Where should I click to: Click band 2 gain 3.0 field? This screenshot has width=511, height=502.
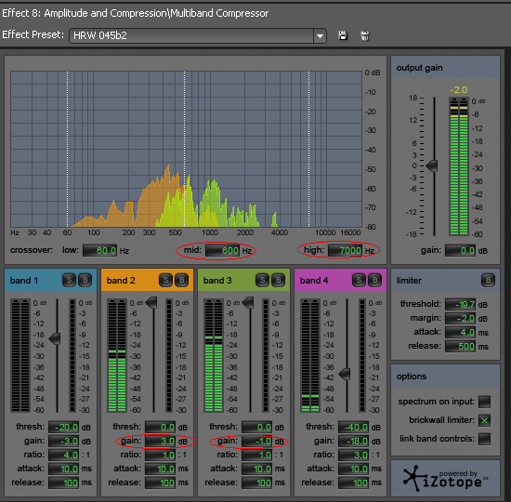(x=161, y=441)
